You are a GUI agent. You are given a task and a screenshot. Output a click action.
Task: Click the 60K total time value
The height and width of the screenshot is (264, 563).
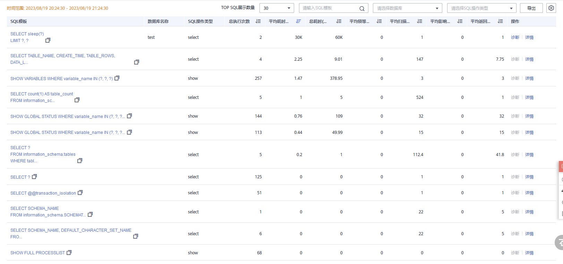pyautogui.click(x=339, y=37)
